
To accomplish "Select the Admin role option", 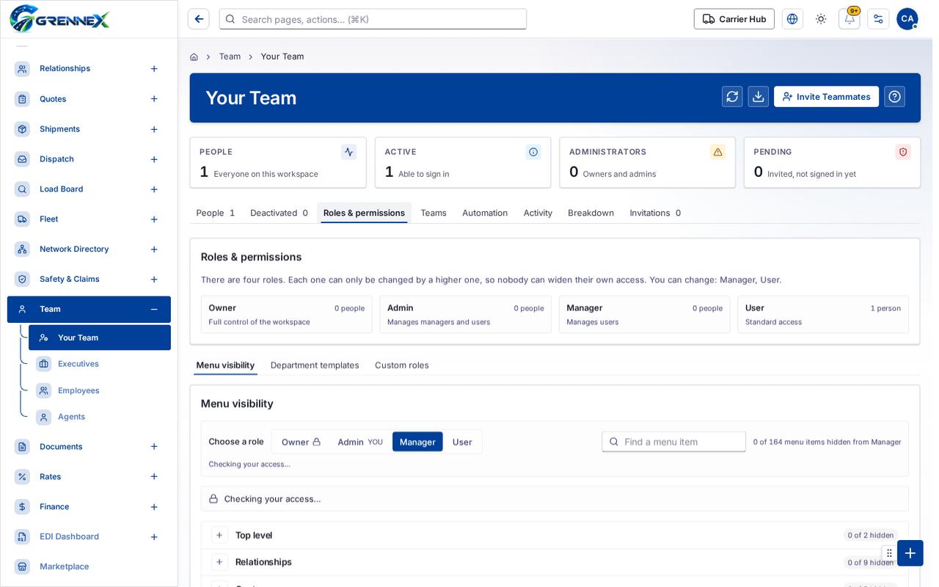I will (360, 442).
